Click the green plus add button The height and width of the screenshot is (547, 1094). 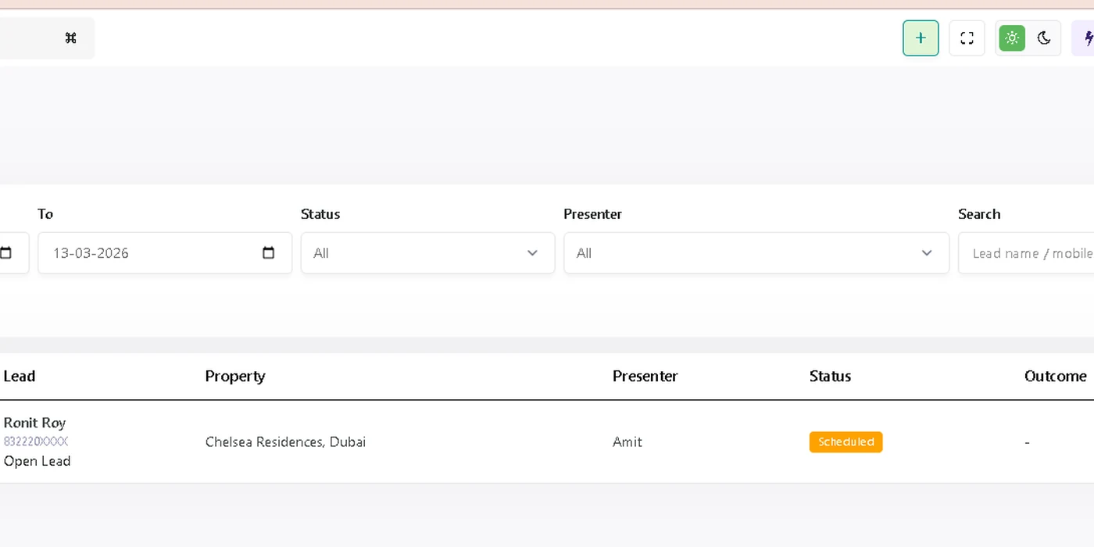point(921,38)
